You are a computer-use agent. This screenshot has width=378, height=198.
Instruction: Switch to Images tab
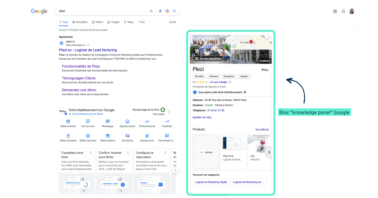click(x=113, y=22)
